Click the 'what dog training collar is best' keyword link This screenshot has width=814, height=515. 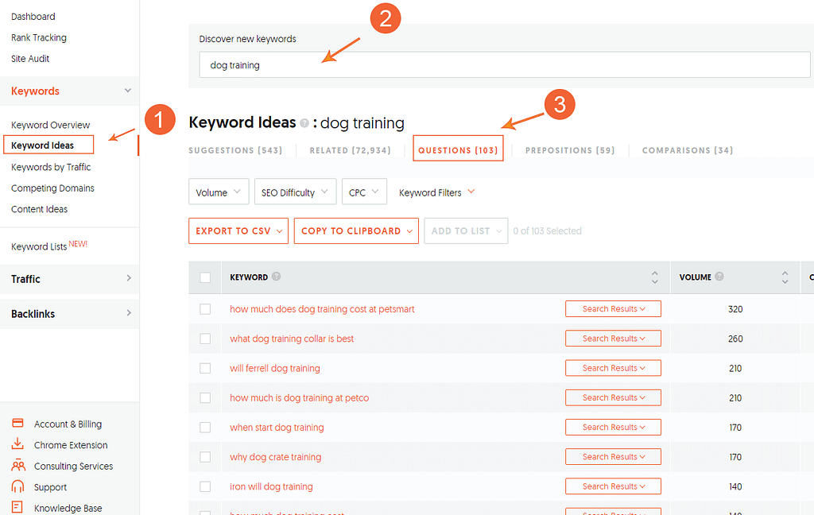(292, 339)
